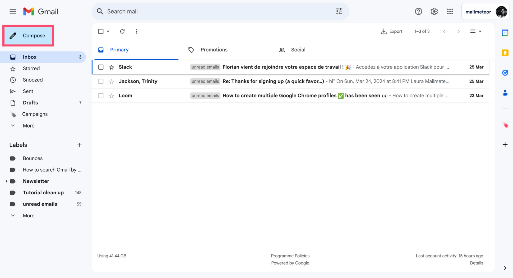The height and width of the screenshot is (278, 513).
Task: Open the inbox density view dropdown
Action: pos(475,31)
